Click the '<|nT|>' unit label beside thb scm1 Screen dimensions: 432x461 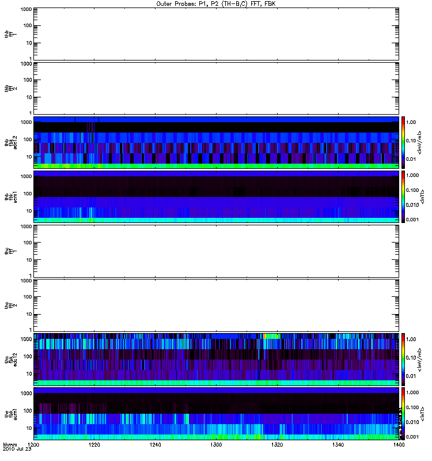[x=423, y=197]
